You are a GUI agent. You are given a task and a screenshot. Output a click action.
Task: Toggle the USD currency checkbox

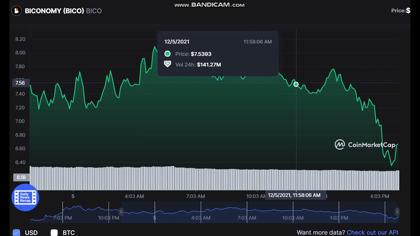point(16,233)
